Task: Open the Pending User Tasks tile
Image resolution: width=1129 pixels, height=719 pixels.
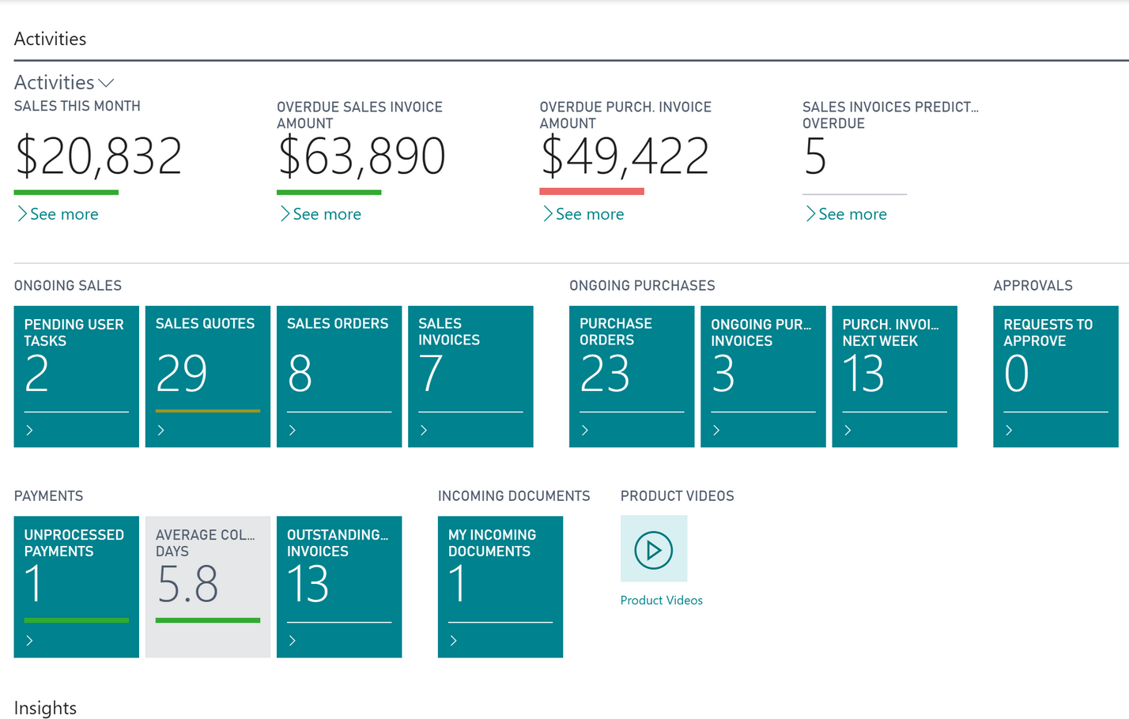Action: [77, 376]
